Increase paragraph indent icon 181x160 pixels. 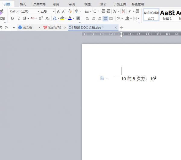pyautogui.click(x=108, y=11)
